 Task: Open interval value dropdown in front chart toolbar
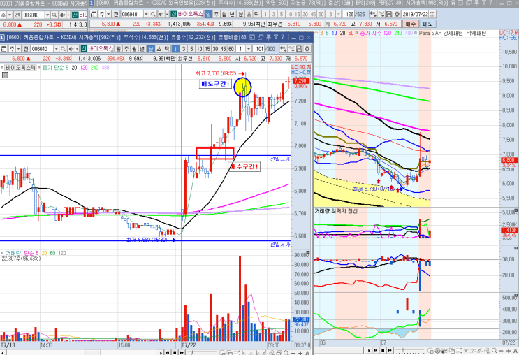[x=249, y=49]
